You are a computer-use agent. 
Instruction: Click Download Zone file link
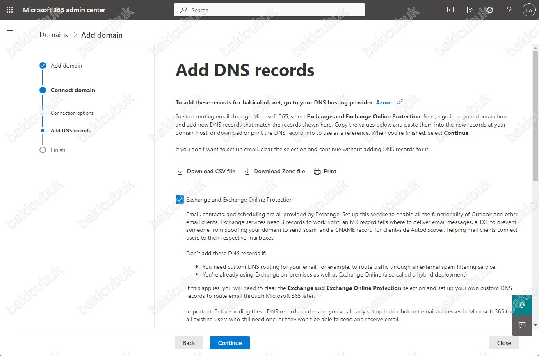point(279,172)
